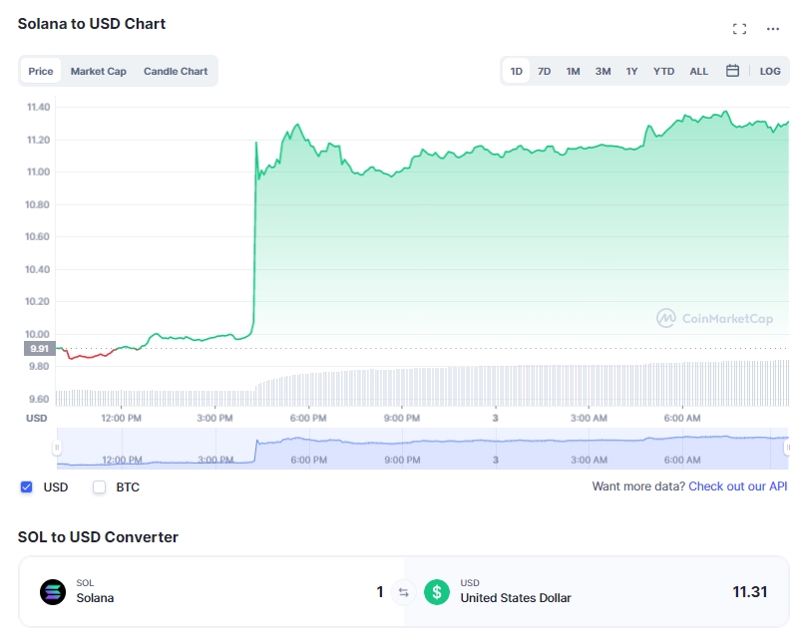Select the 7D time range
Screen dimensions: 800x643
545,71
